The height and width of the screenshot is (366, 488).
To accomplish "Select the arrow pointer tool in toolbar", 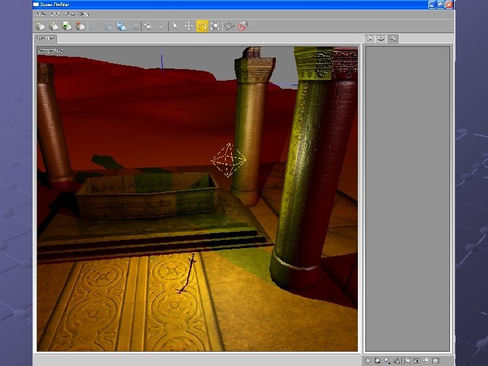I will click(x=175, y=26).
